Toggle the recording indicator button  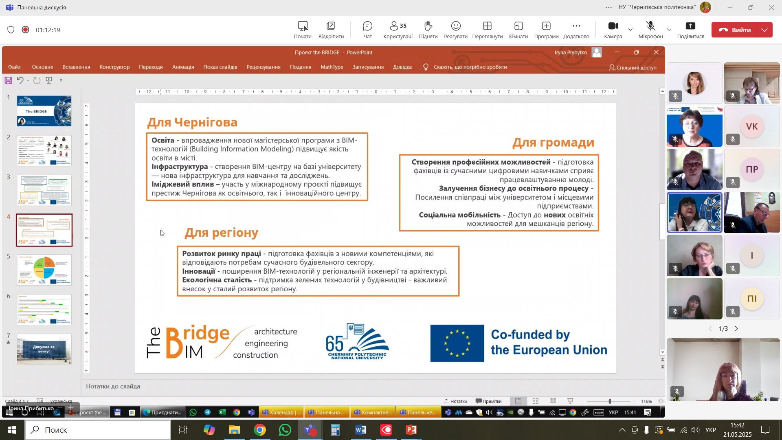tap(26, 30)
